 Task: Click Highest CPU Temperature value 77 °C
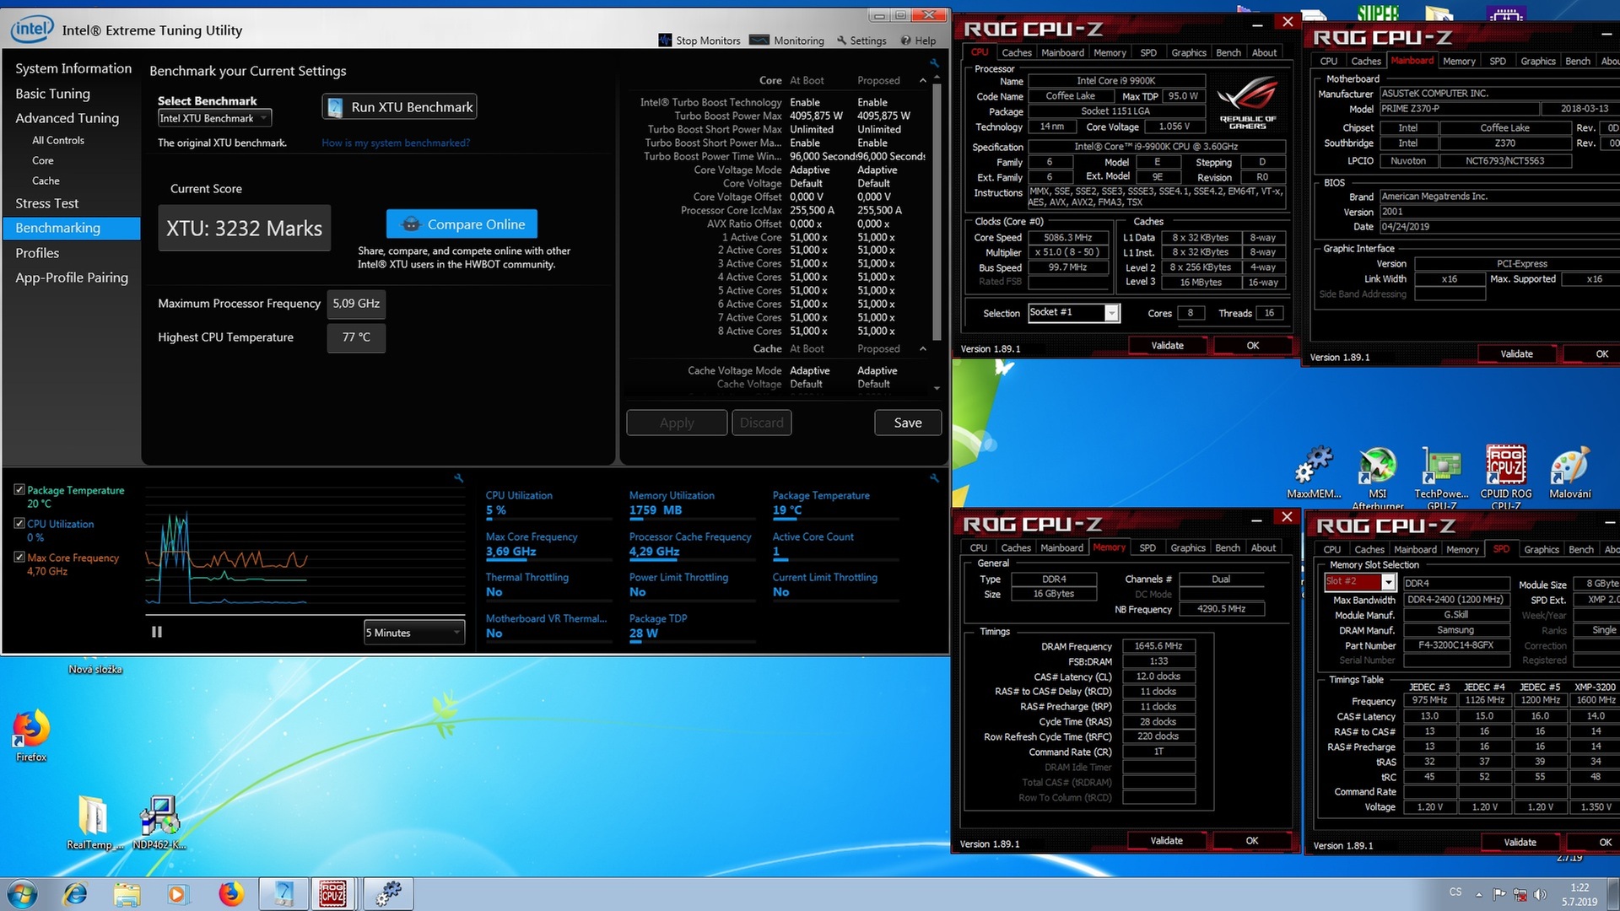pyautogui.click(x=356, y=337)
